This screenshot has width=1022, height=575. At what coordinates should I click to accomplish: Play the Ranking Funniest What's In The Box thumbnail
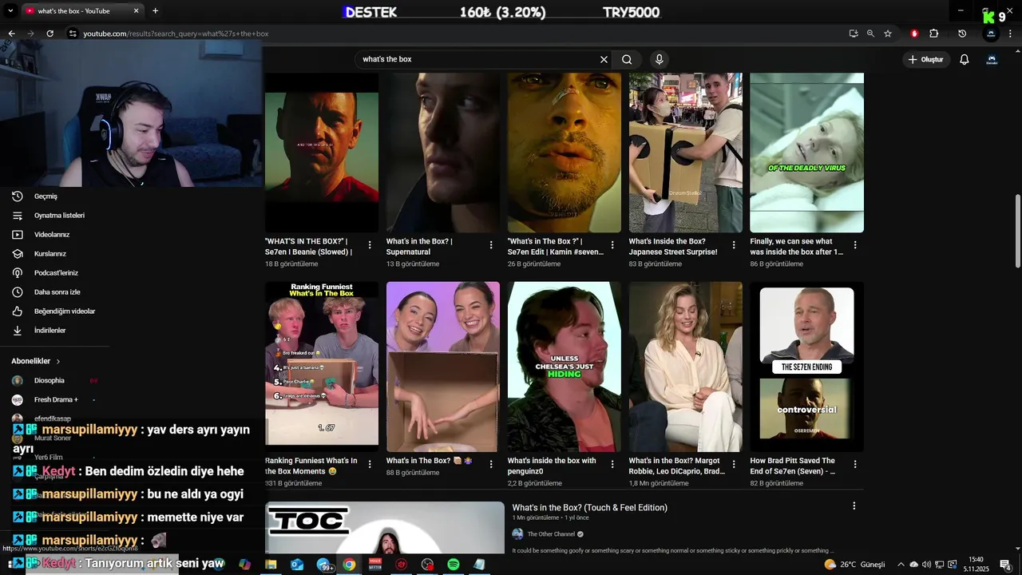322,367
